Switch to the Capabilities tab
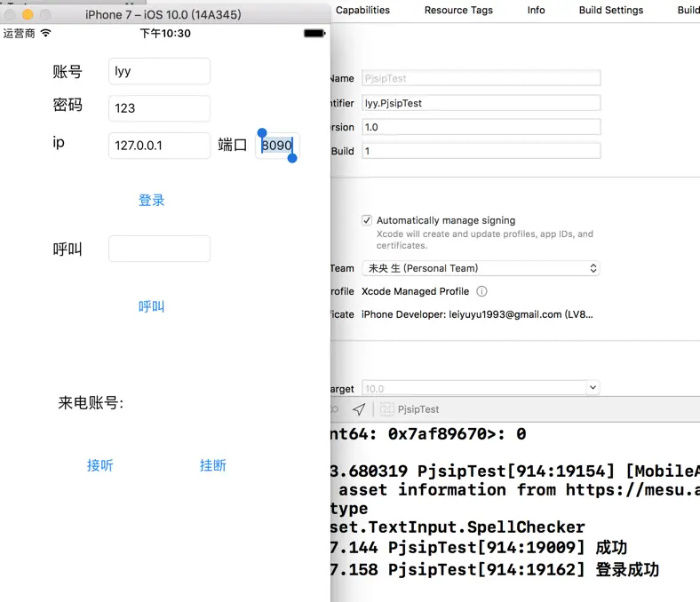The width and height of the screenshot is (700, 602). [362, 10]
